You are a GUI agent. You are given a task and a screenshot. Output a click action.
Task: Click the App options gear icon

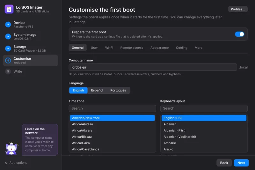(6, 163)
